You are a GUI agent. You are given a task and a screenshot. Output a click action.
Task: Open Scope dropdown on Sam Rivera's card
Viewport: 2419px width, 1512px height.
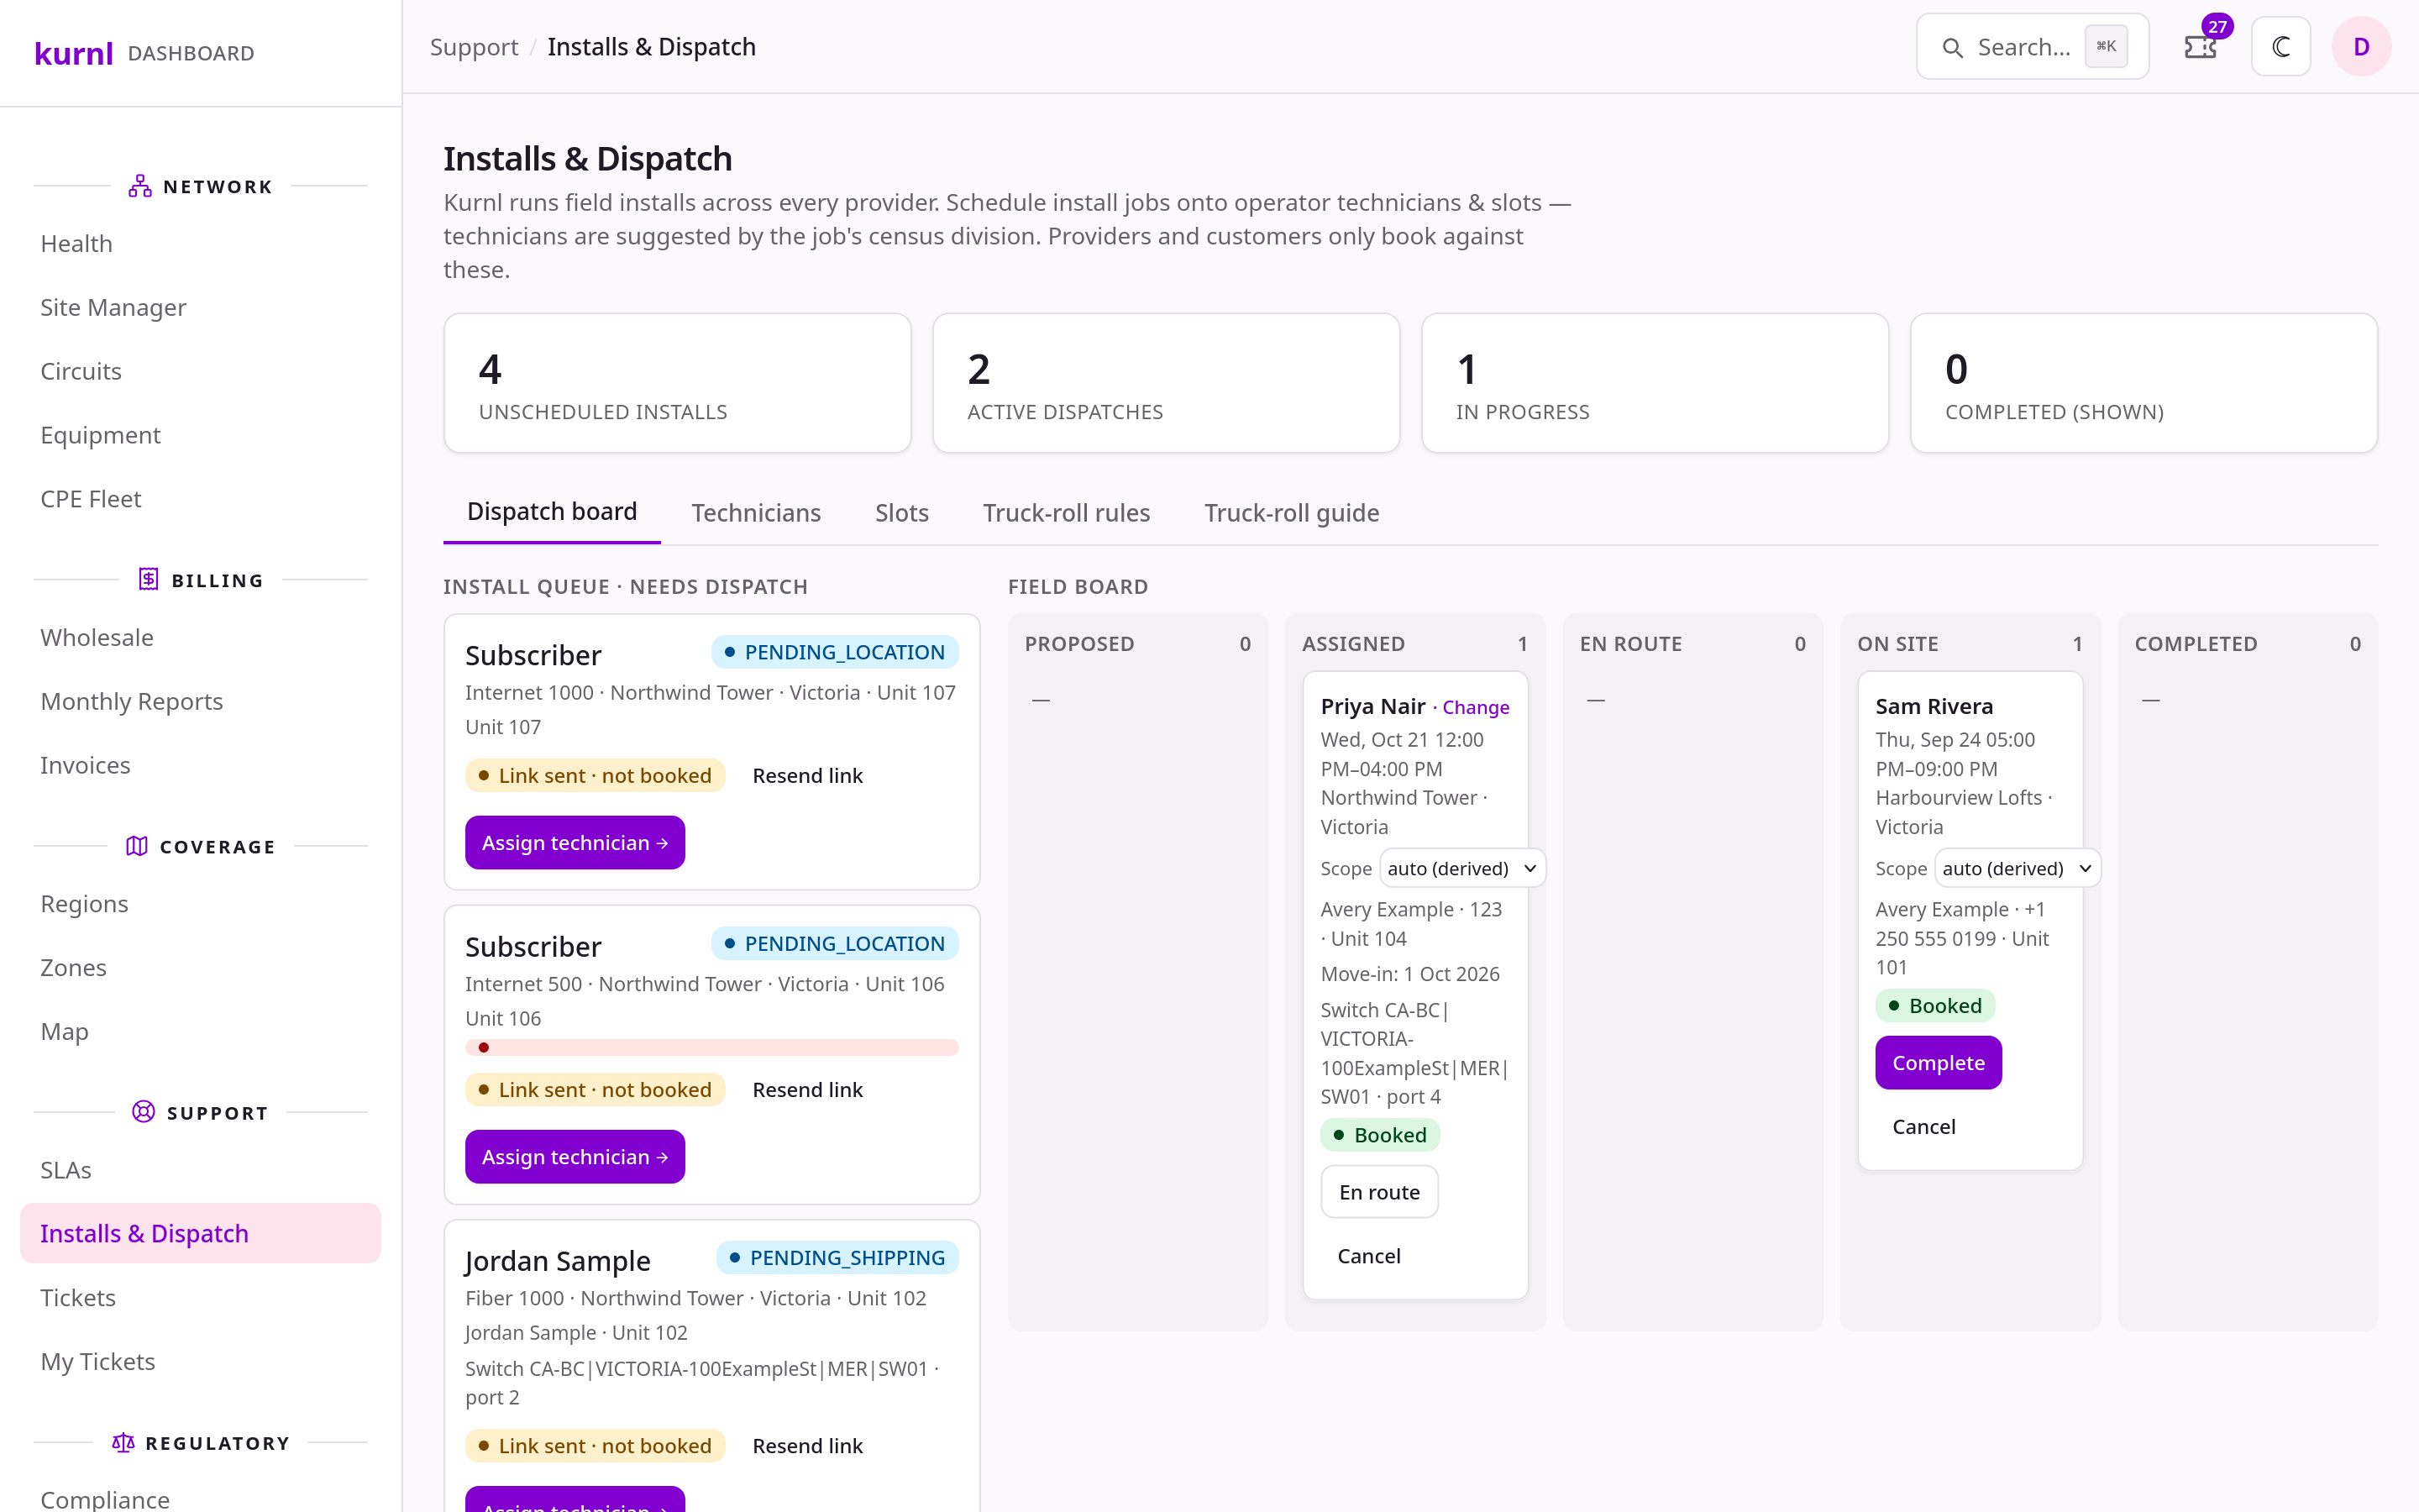tap(2016, 868)
